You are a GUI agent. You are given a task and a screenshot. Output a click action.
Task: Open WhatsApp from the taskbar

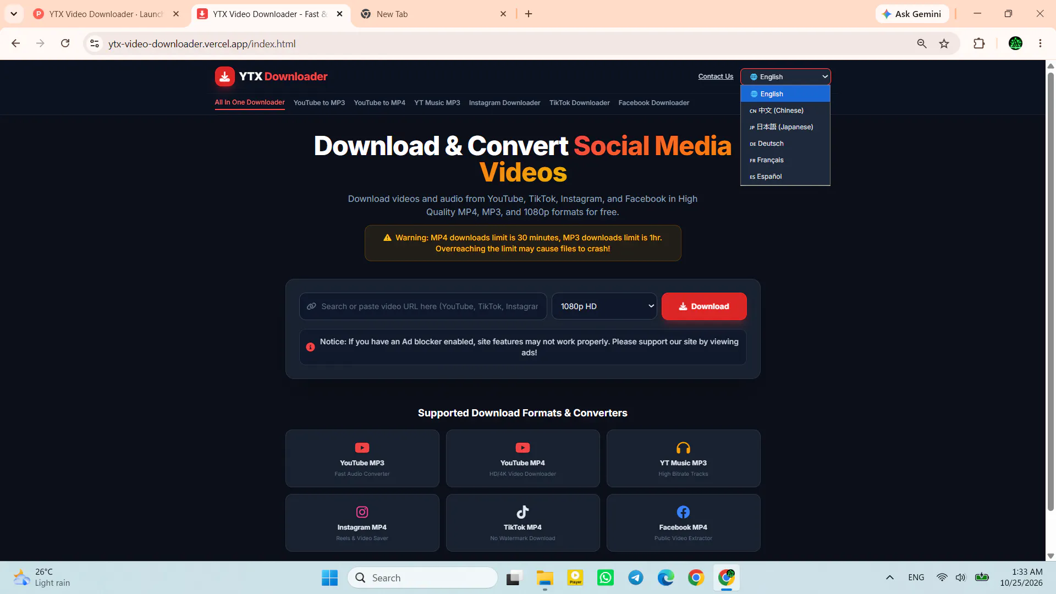pos(606,577)
